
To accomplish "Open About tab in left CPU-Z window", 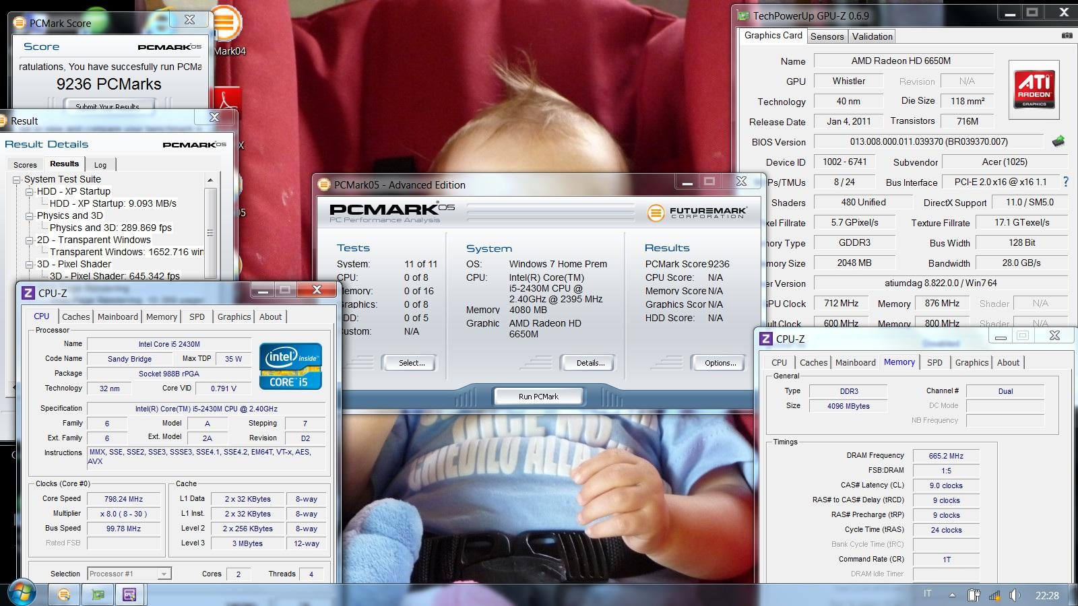I will click(x=271, y=316).
